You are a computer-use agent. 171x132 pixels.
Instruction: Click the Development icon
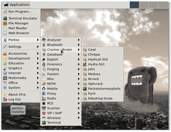5,59
